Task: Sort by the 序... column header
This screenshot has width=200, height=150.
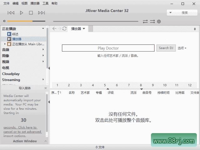Action: [x=56, y=93]
